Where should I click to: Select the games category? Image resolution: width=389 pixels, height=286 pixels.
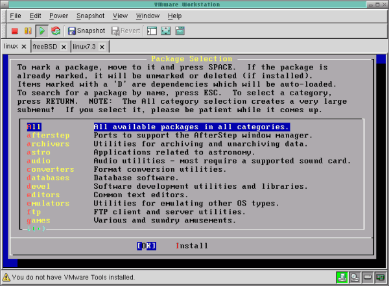coord(38,220)
